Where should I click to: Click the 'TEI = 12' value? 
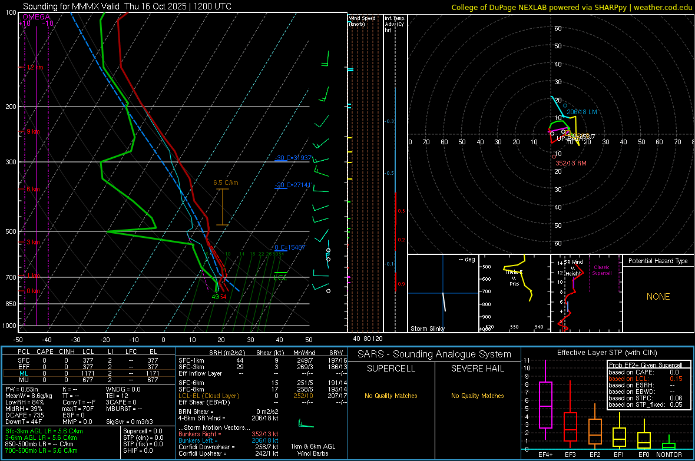click(x=117, y=396)
